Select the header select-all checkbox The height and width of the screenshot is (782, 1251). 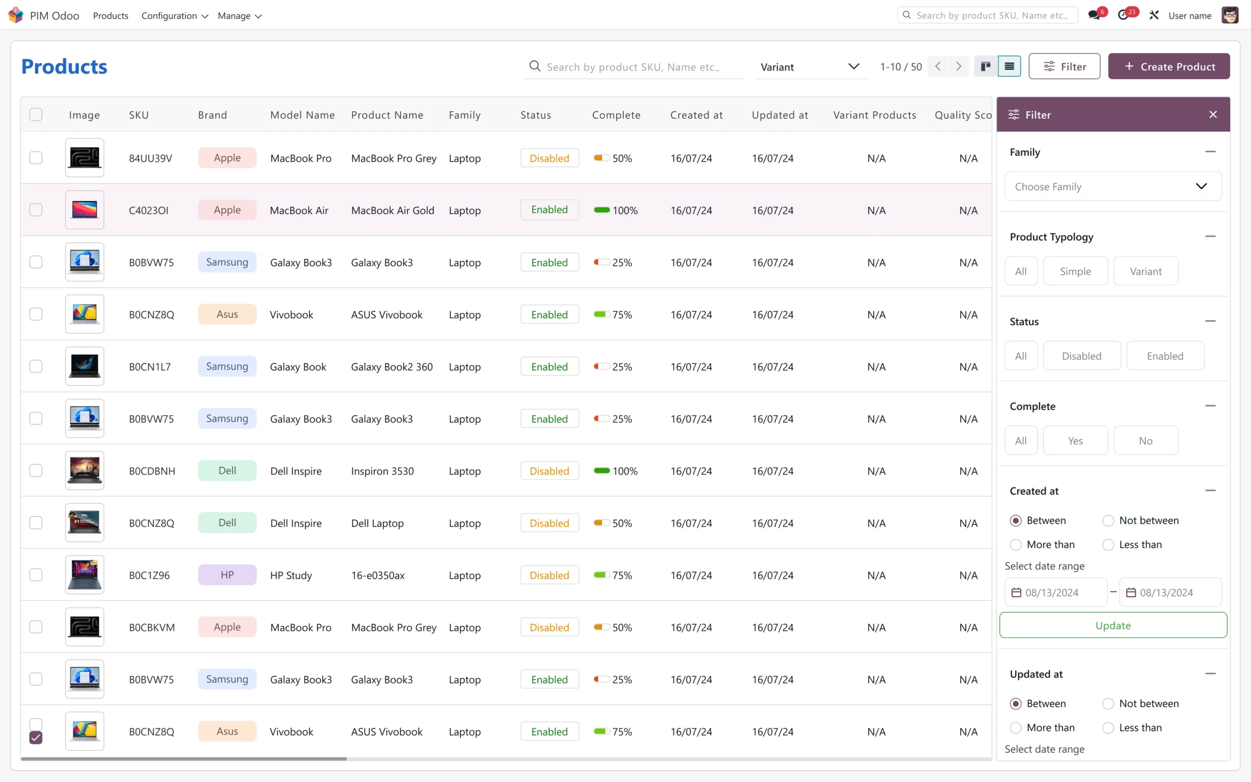(x=36, y=114)
